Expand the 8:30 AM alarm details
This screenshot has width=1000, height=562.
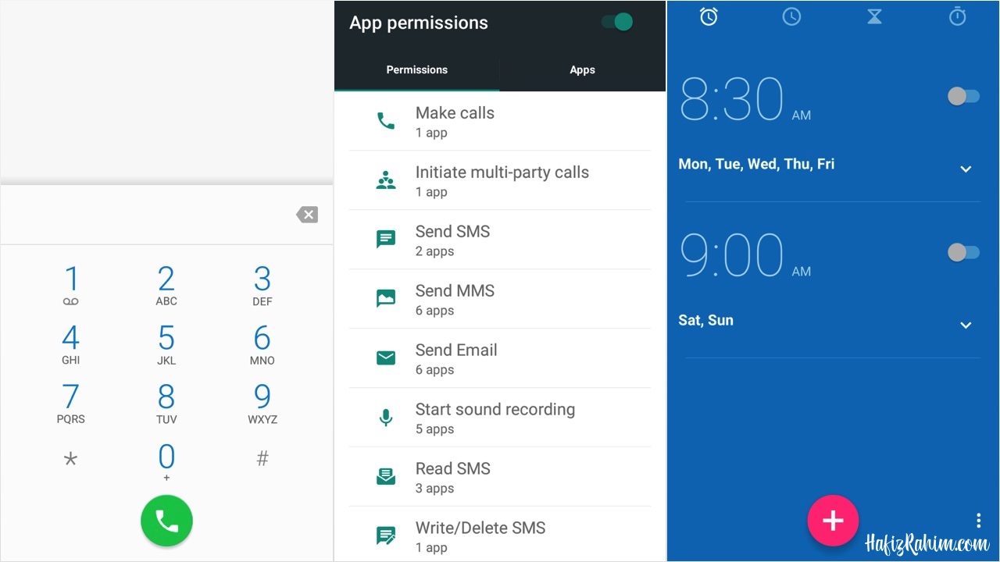pyautogui.click(x=966, y=169)
